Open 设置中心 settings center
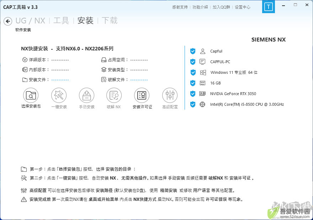This screenshot has height=220, width=313. coord(242,7)
